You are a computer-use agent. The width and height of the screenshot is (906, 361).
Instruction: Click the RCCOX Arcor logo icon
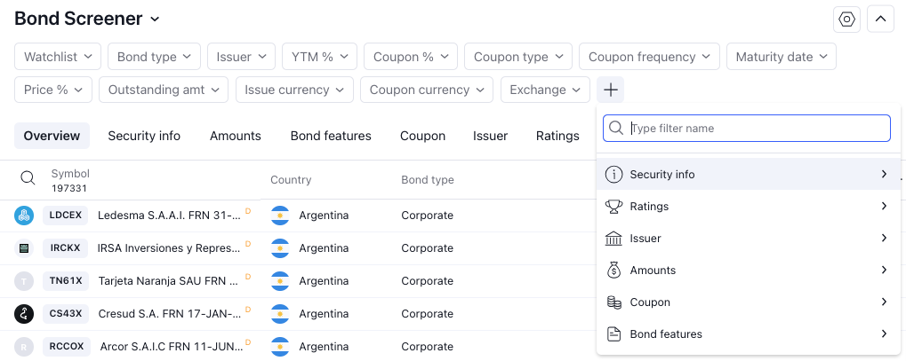tap(24, 347)
